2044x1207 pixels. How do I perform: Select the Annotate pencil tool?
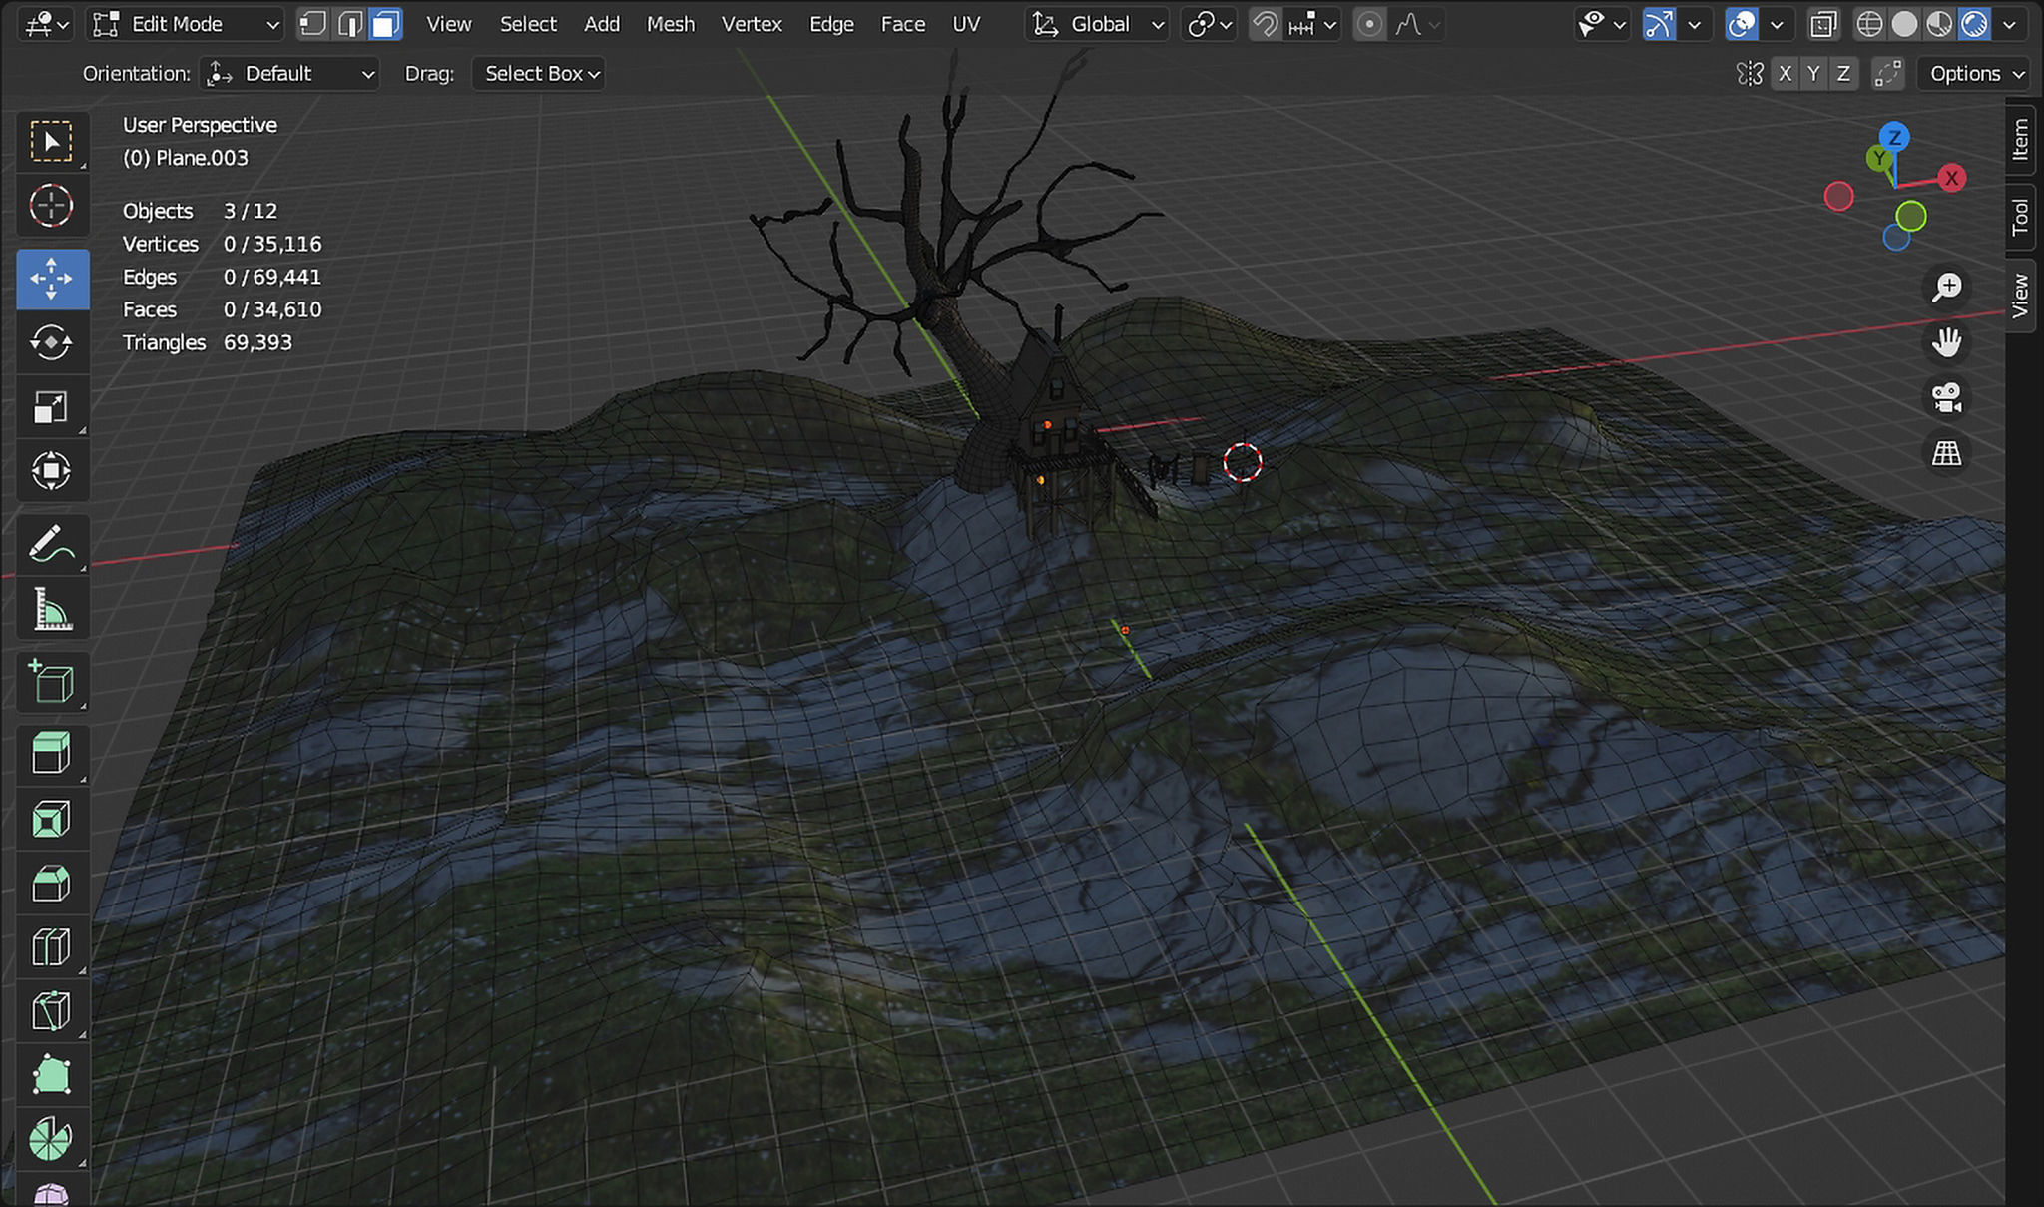[51, 545]
